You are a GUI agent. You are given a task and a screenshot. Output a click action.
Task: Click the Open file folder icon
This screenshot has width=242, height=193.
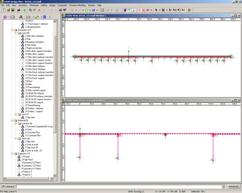pos(9,10)
